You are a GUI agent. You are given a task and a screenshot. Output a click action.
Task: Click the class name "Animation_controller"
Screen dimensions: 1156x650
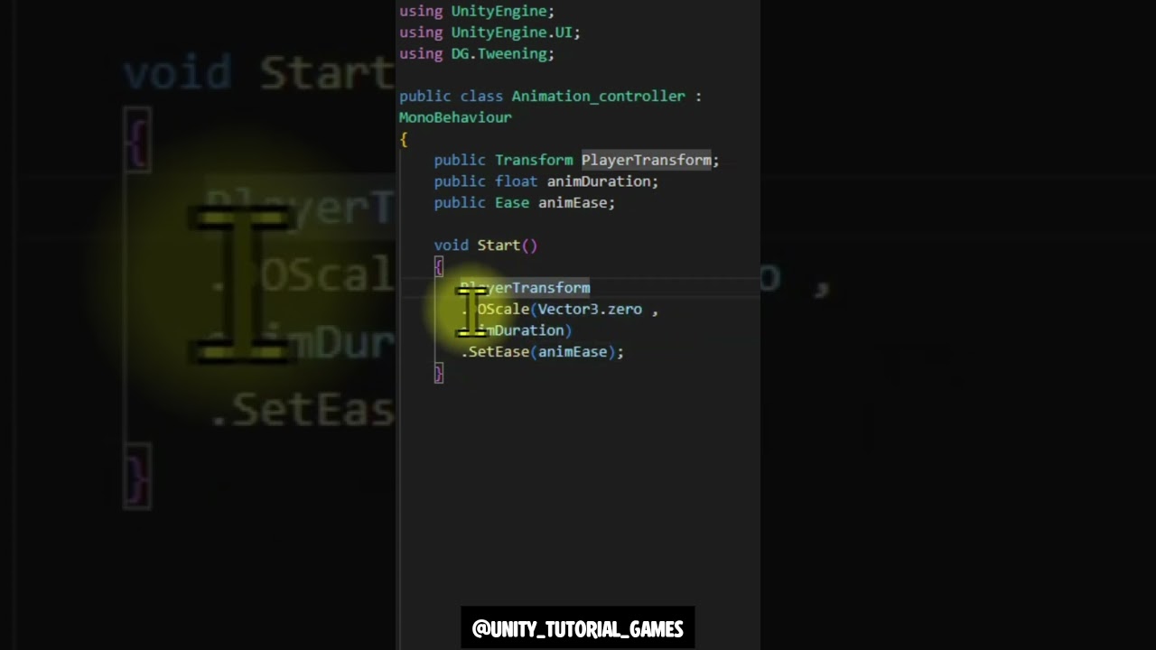(x=598, y=96)
